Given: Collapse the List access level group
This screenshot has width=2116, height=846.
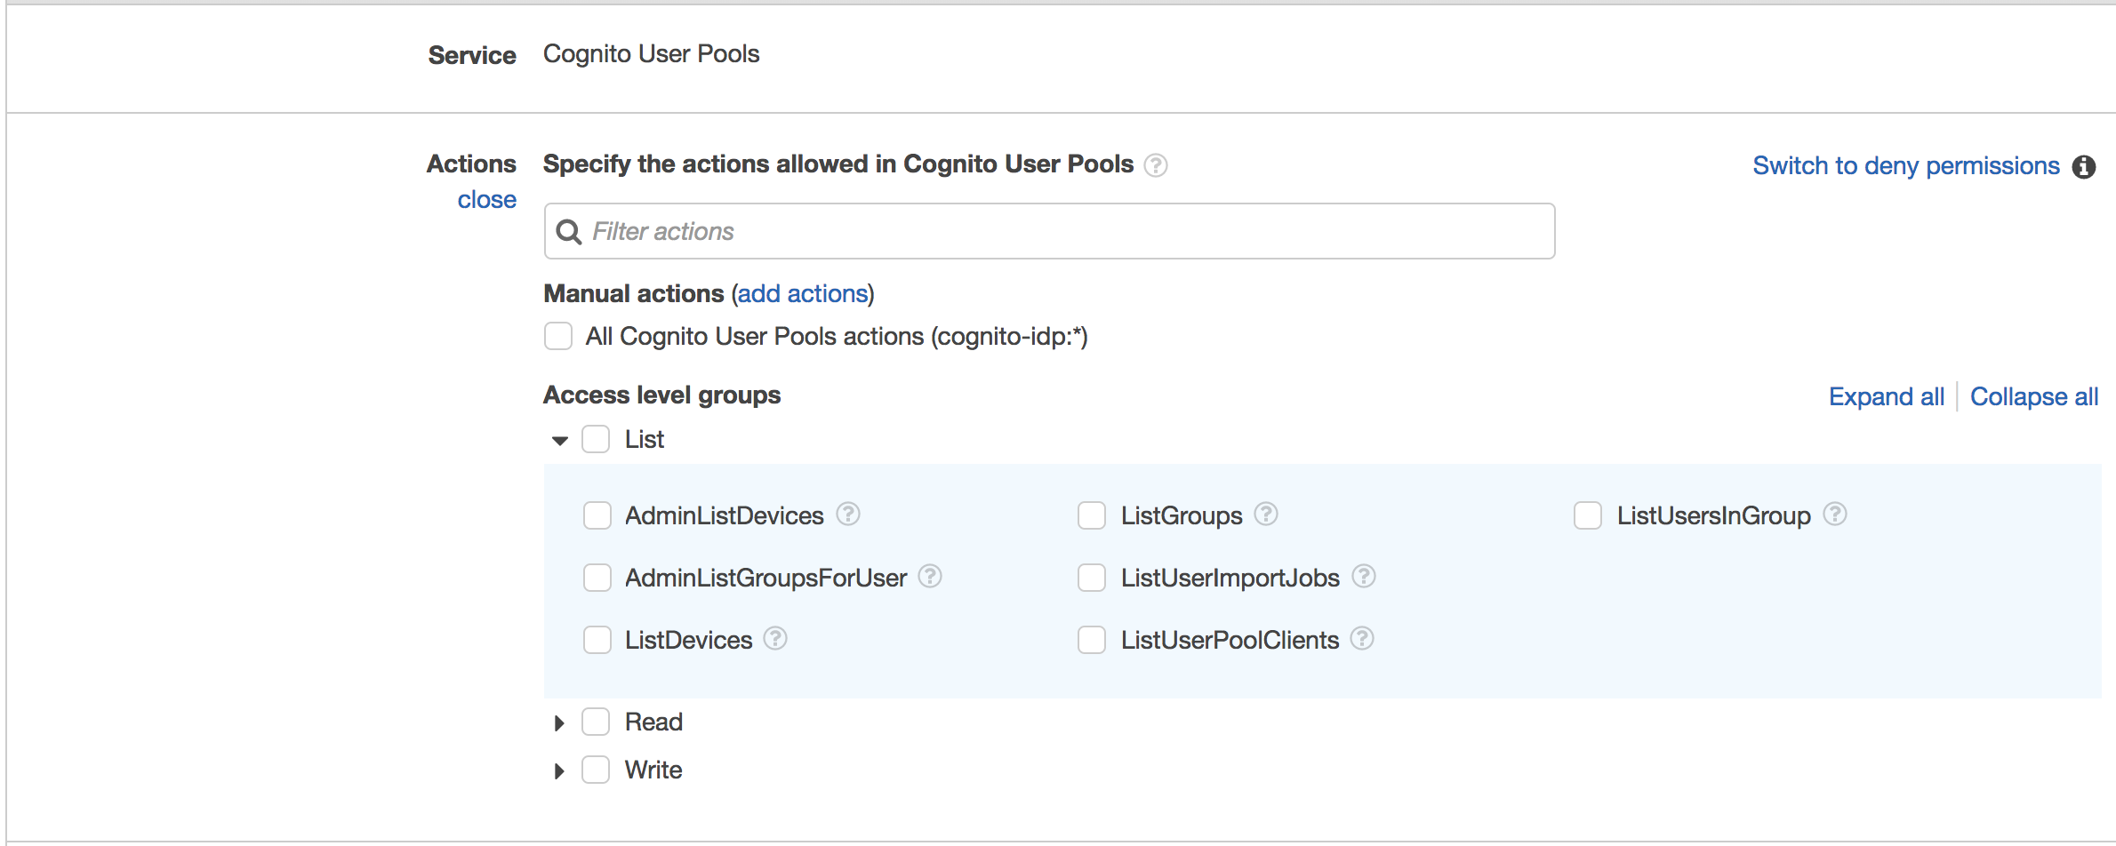Looking at the screenshot, I should (x=560, y=441).
